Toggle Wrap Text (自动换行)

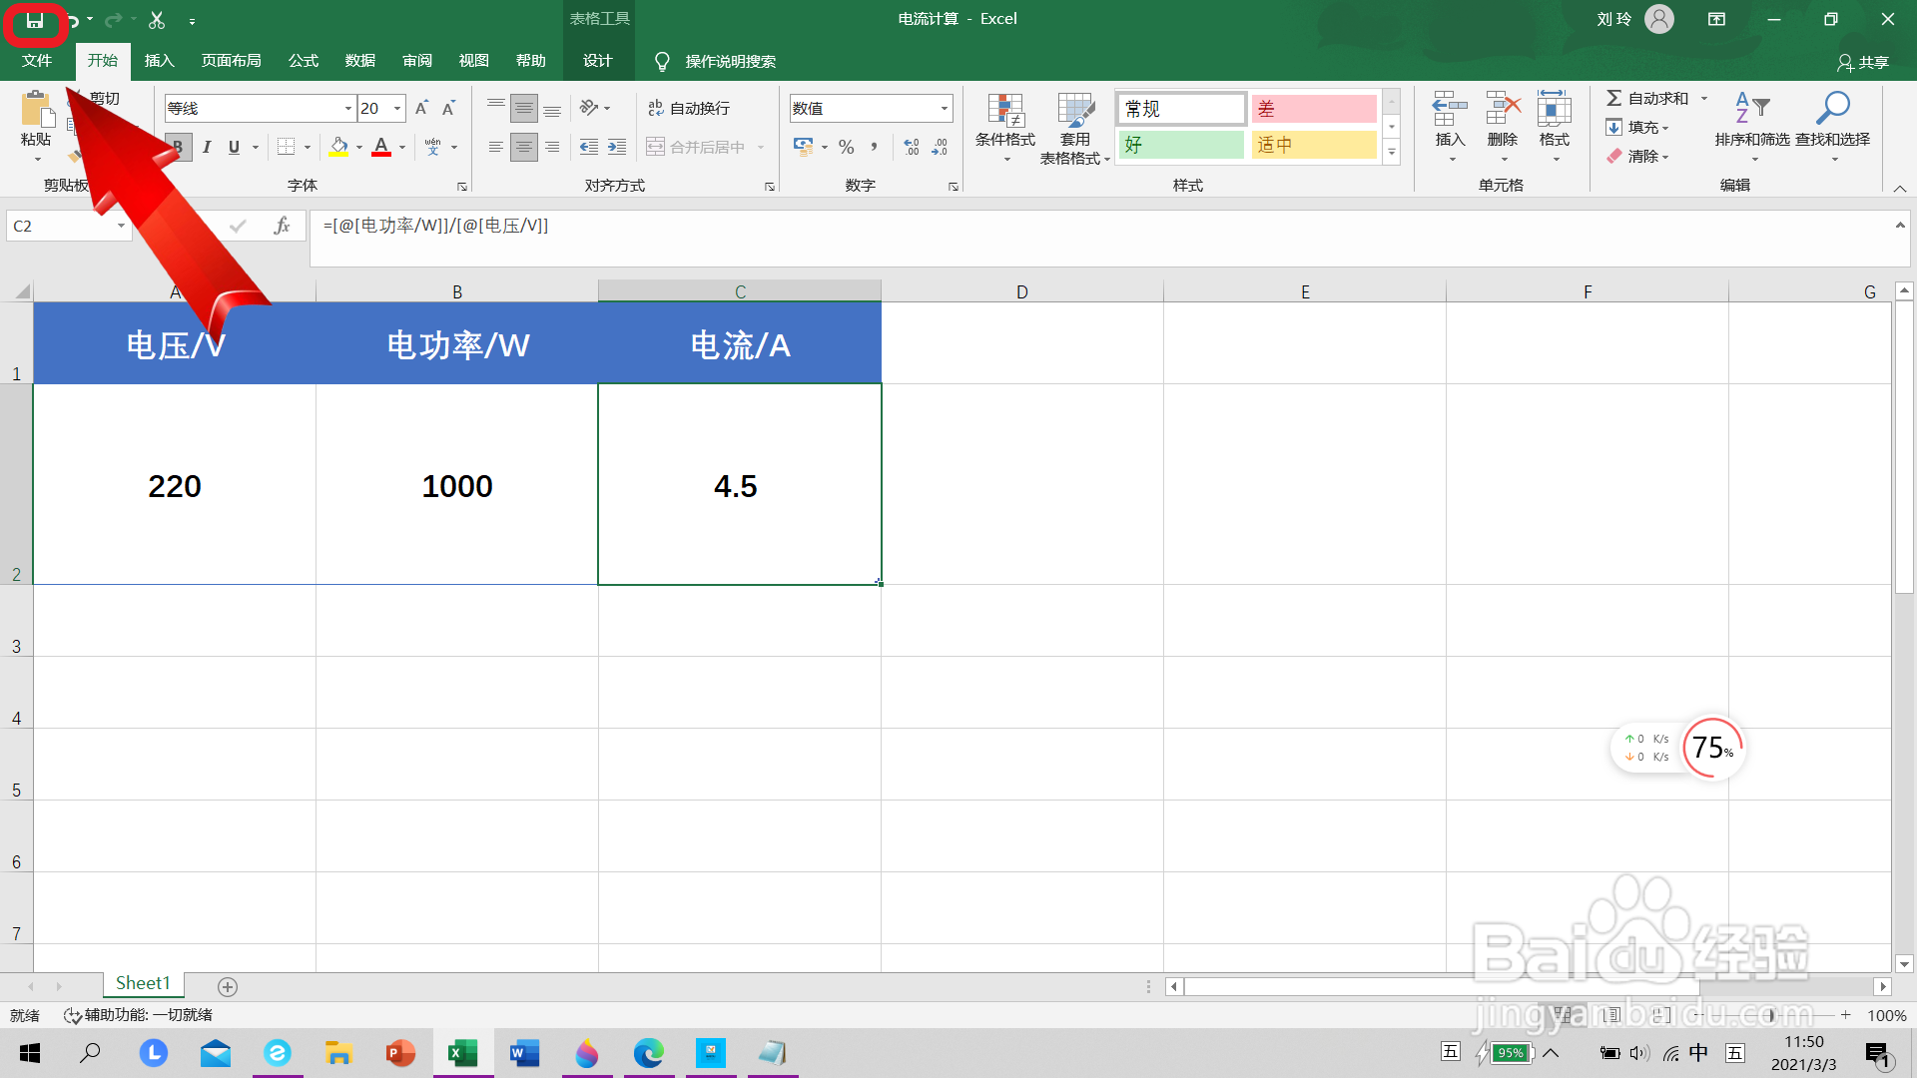689,108
